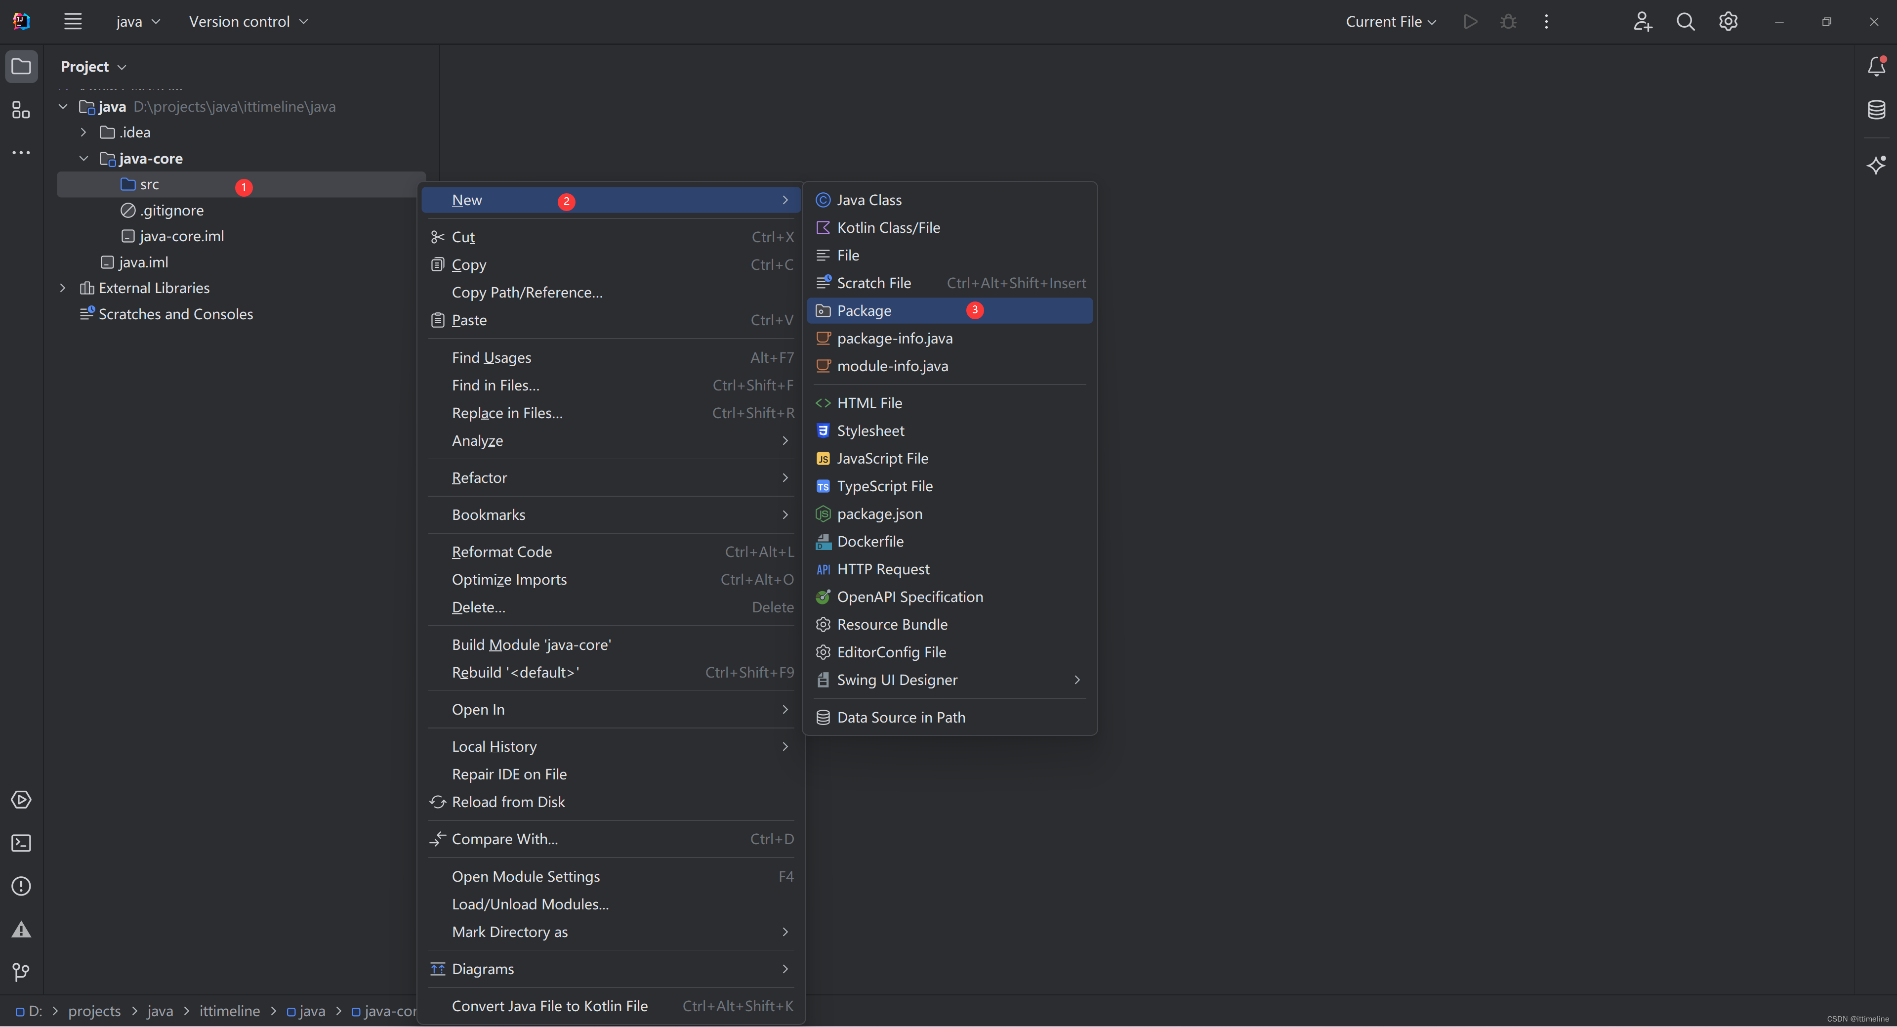Viewport: 1897px width, 1027px height.
Task: Show more tool windows ellipsis
Action: click(21, 153)
